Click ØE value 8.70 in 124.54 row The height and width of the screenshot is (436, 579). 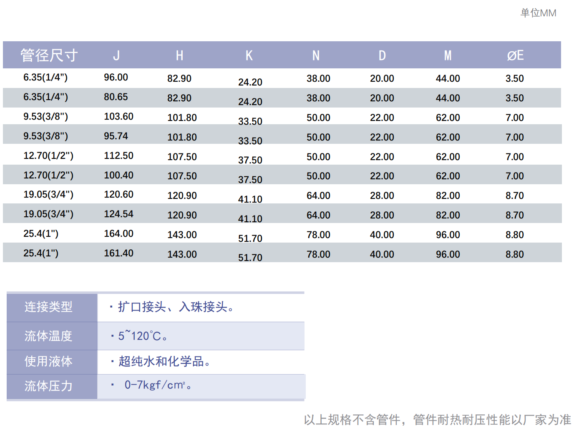coord(515,215)
